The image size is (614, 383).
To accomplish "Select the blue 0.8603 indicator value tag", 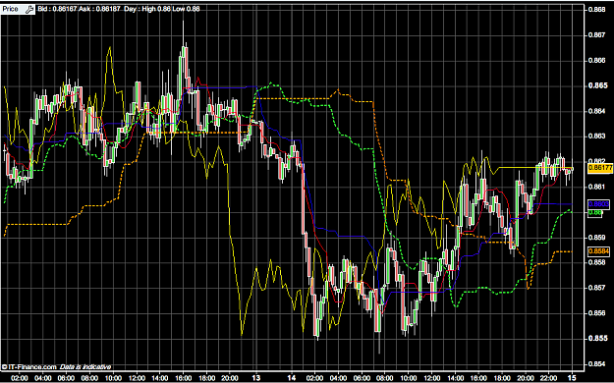I will click(599, 204).
